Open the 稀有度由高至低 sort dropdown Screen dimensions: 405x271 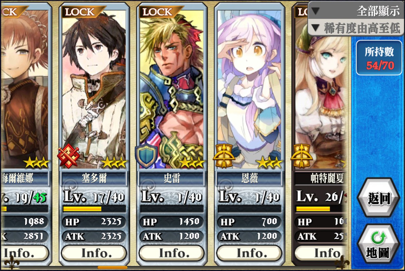click(355, 28)
